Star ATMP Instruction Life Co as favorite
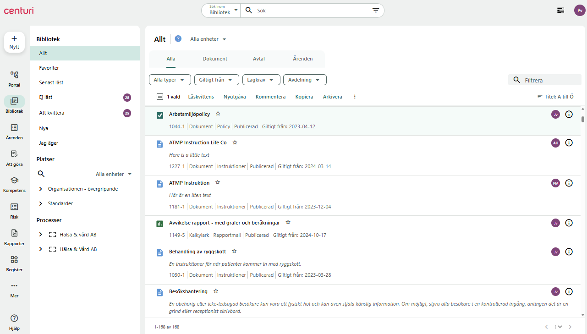The height and width of the screenshot is (334, 587). 235,142
